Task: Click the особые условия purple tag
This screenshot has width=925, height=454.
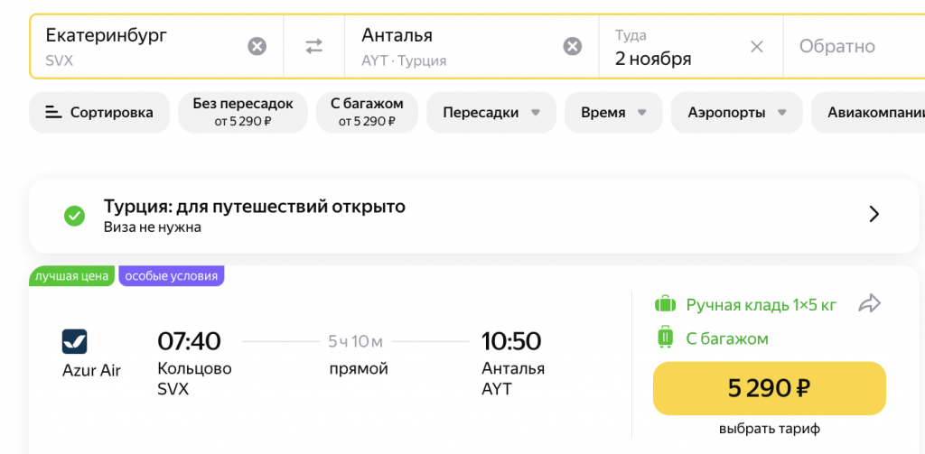Action: [171, 276]
